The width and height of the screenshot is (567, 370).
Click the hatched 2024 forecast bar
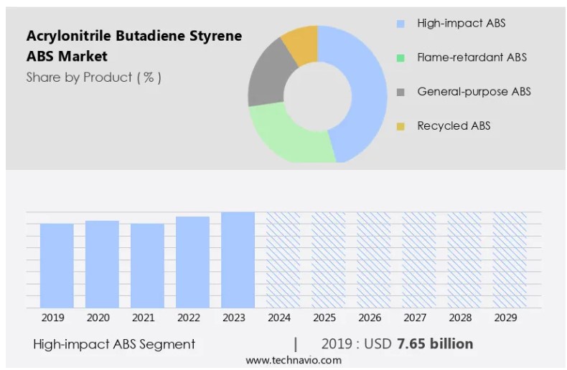pos(283,260)
